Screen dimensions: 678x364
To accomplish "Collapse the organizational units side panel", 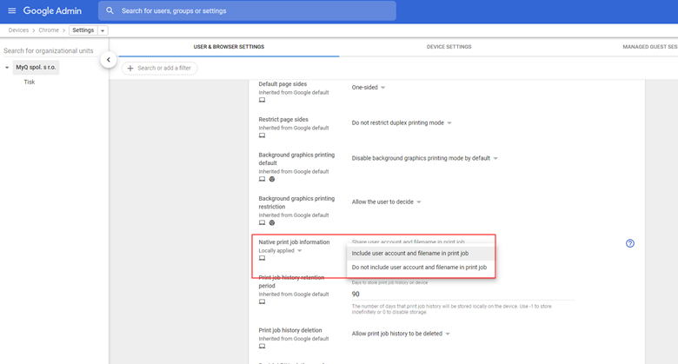I will point(108,60).
